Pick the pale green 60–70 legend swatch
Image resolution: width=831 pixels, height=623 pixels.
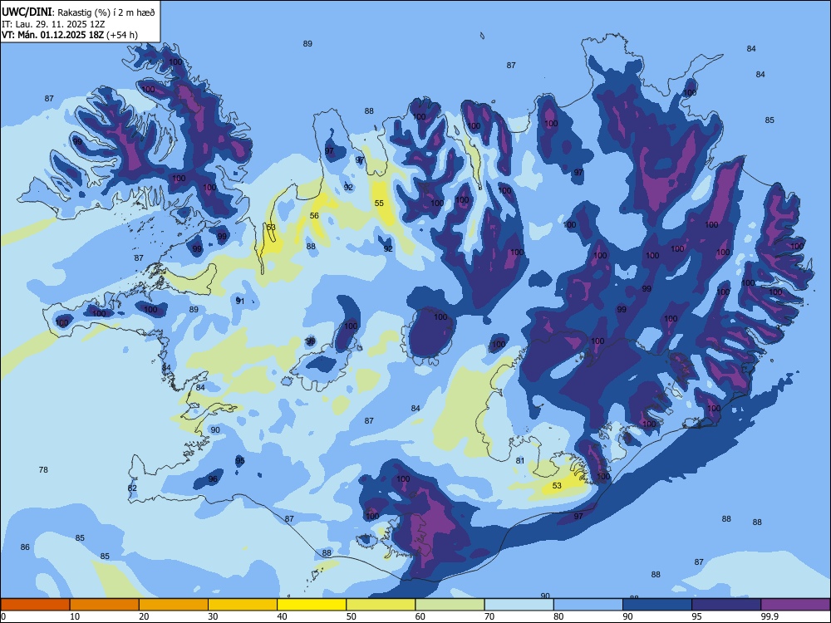(450, 605)
